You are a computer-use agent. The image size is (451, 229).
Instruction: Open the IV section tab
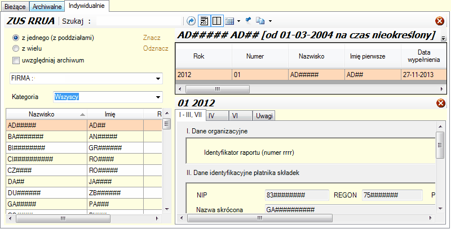pos(218,116)
